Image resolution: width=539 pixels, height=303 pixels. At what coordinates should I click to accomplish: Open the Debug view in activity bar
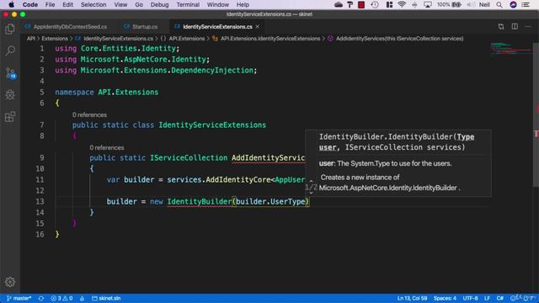(x=10, y=95)
